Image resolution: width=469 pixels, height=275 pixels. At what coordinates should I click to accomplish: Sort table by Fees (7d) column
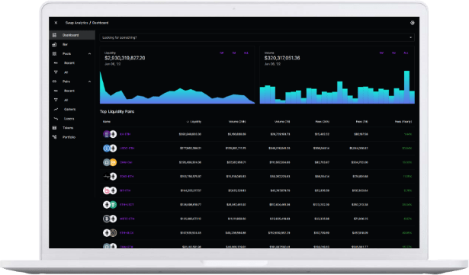362,122
